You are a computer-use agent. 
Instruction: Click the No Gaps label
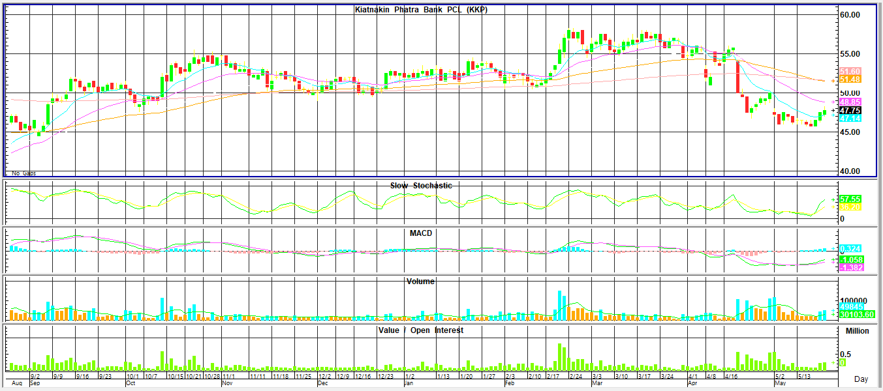tap(24, 173)
